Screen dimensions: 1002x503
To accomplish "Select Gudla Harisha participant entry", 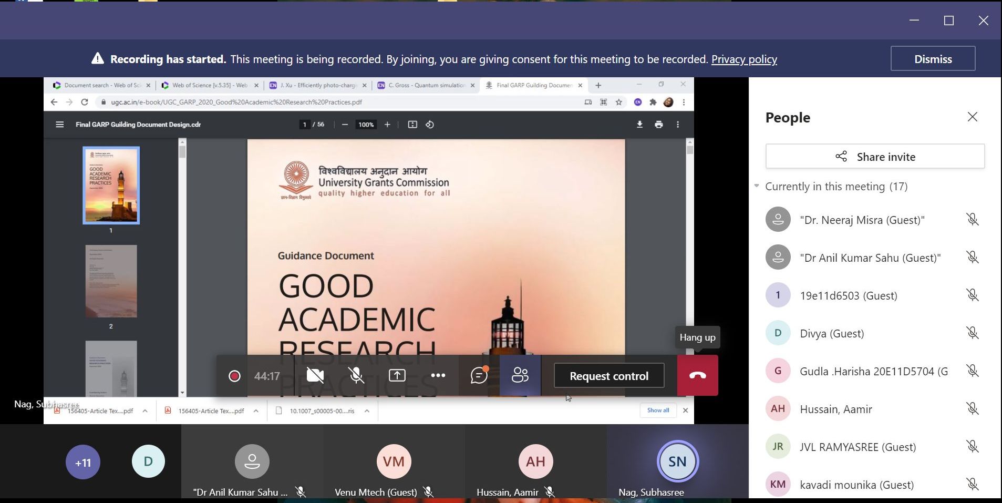I will point(873,371).
